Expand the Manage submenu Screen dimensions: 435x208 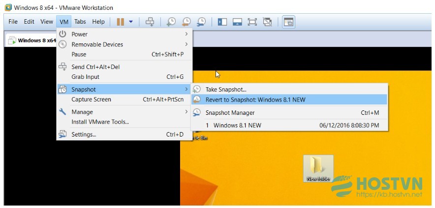coord(124,112)
